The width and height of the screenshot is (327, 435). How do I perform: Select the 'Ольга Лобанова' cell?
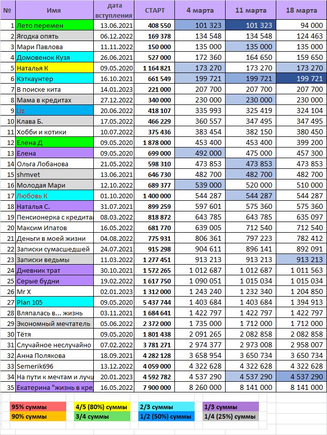pyautogui.click(x=54, y=164)
